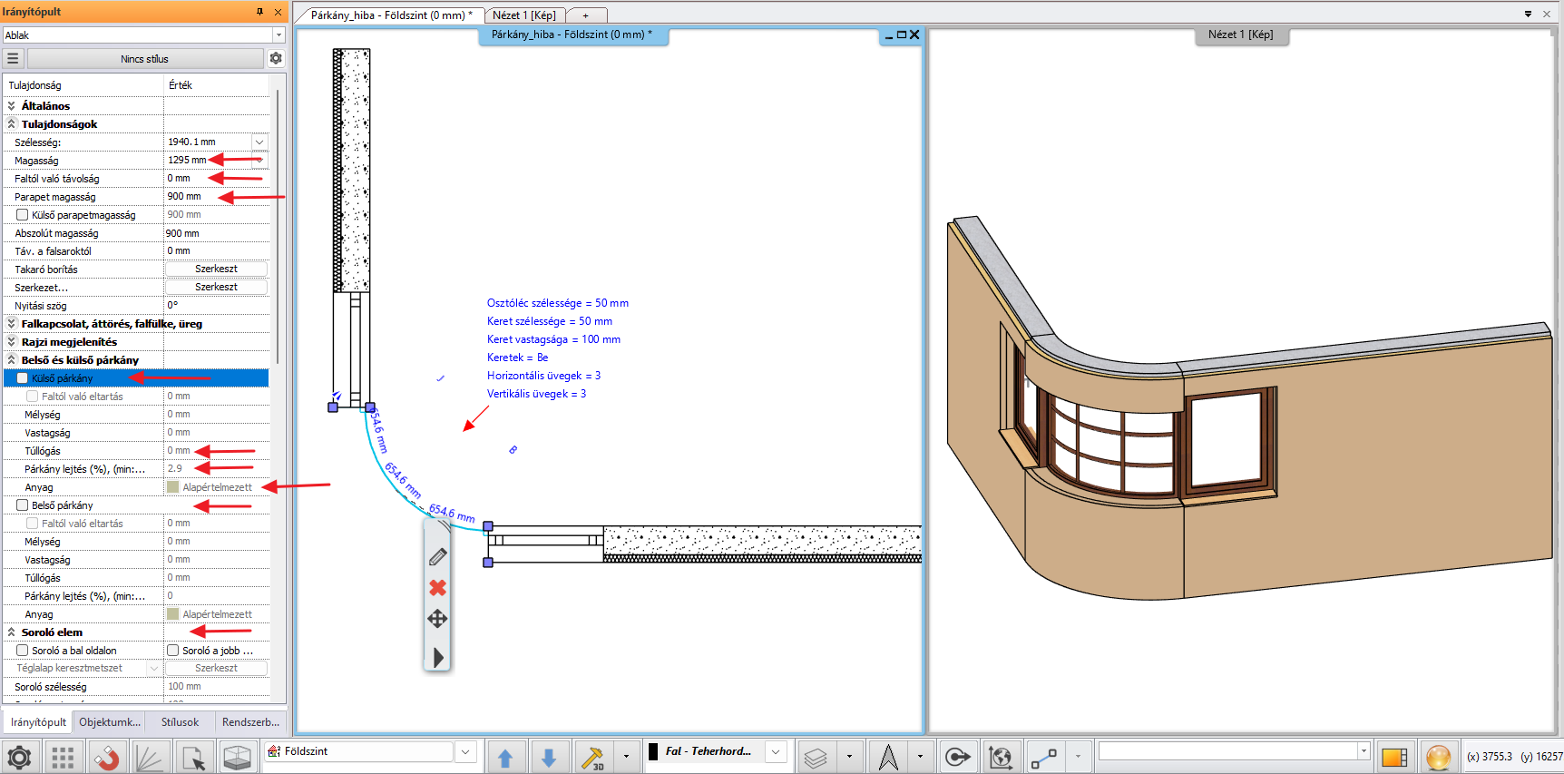This screenshot has height=774, width=1564.
Task: Click the pencil edit icon in floating toolbar
Action: pos(437,557)
